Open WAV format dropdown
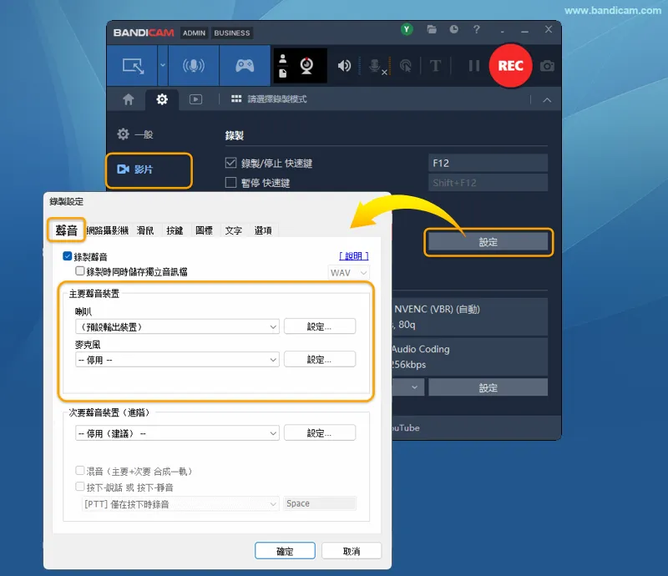The width and height of the screenshot is (668, 576). pos(348,273)
